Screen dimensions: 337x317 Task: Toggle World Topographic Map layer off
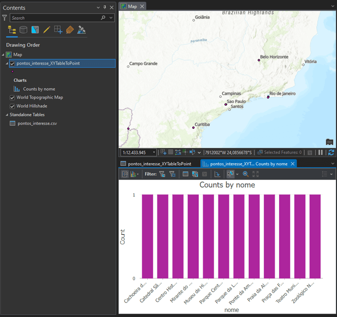(x=13, y=97)
